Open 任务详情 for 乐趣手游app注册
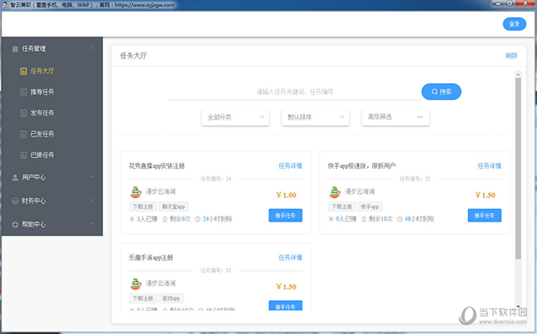The width and height of the screenshot is (537, 334). [x=290, y=258]
